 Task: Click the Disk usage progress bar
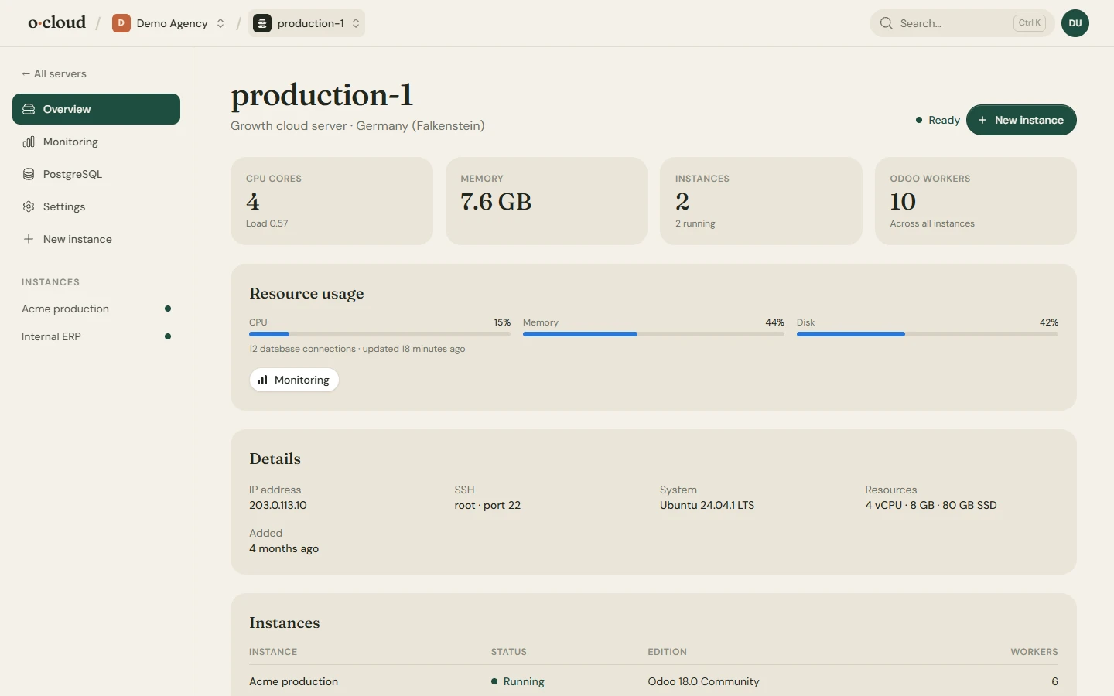[928, 334]
